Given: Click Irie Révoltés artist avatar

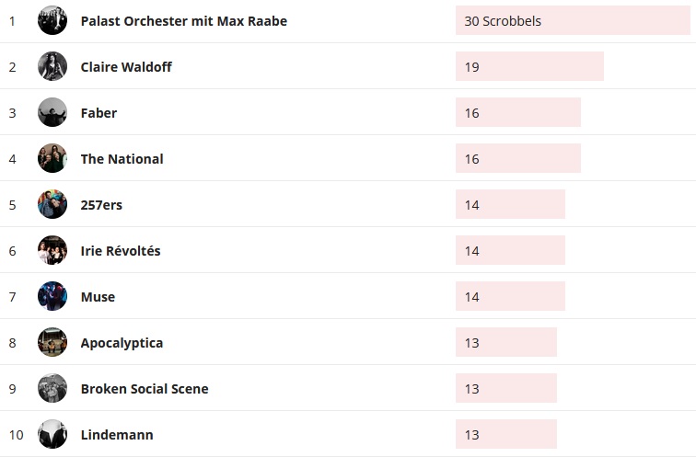Looking at the screenshot, I should click(x=52, y=250).
